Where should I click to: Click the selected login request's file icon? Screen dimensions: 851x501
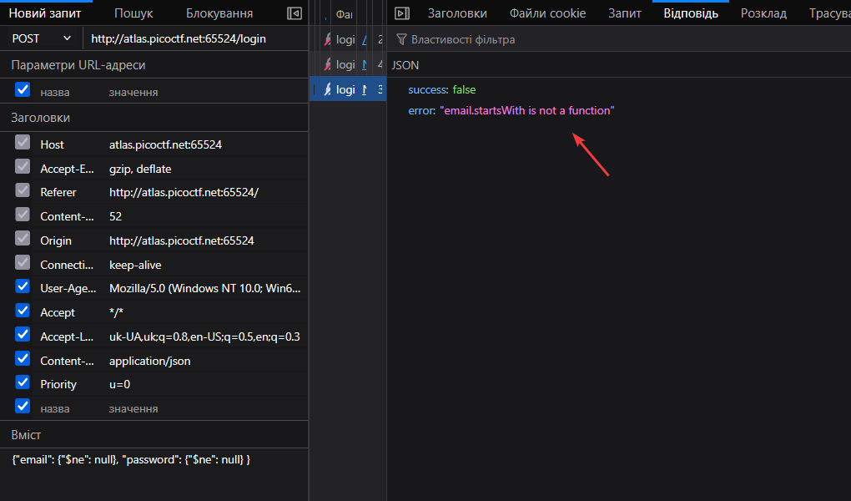[328, 89]
